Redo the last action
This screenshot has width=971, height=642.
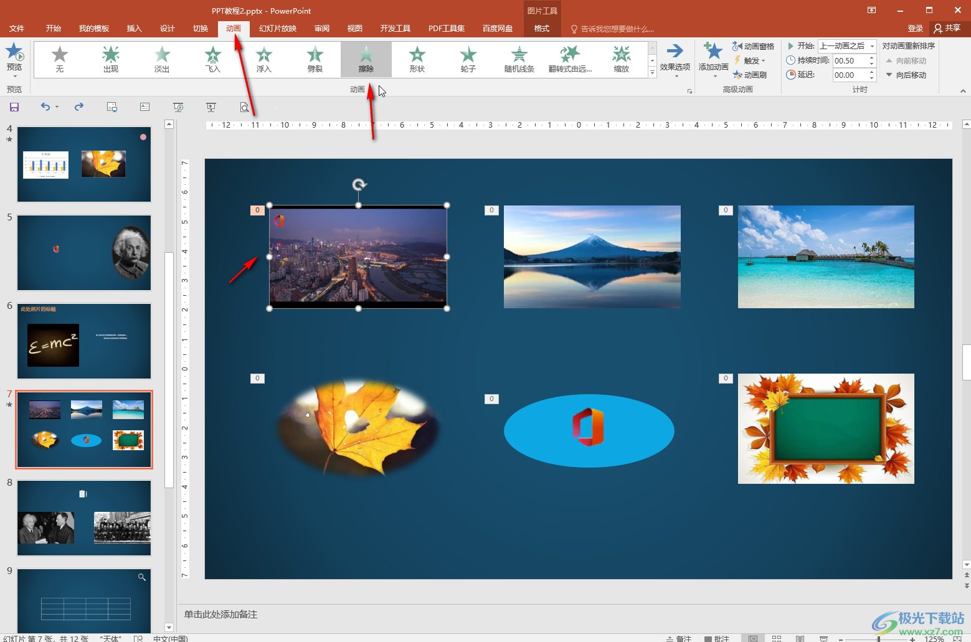[x=79, y=107]
